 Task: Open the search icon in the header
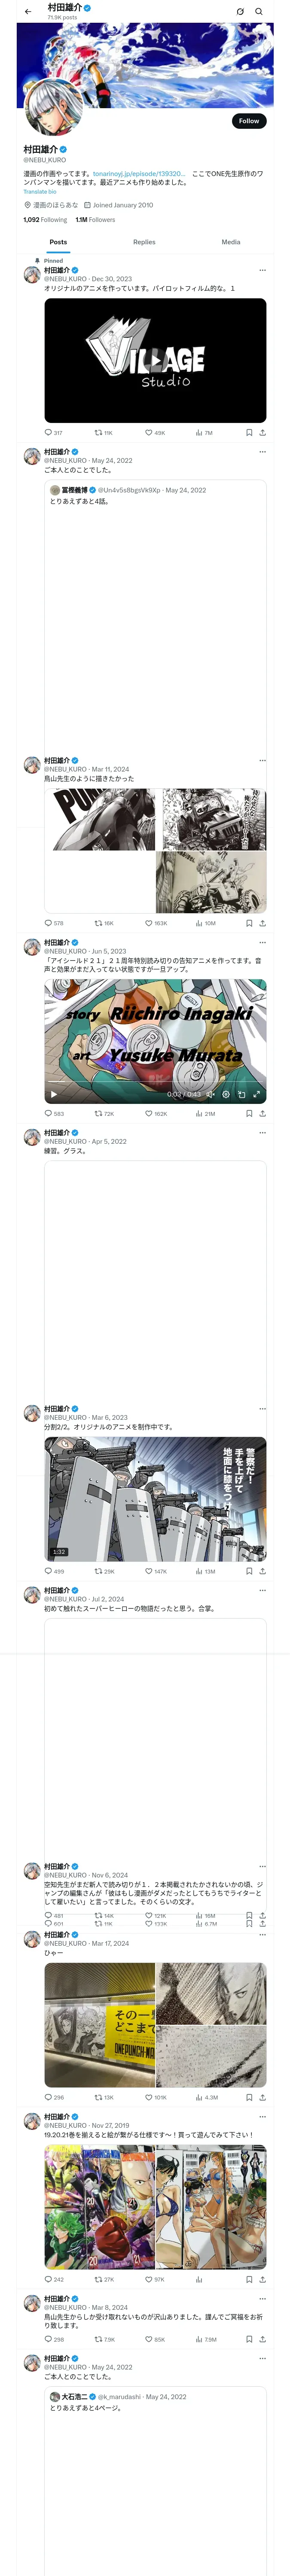tap(259, 12)
